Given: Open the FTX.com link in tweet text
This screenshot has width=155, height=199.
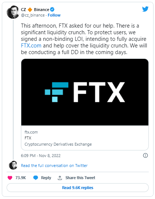Looking at the screenshot, I should pyautogui.click(x=31, y=46).
